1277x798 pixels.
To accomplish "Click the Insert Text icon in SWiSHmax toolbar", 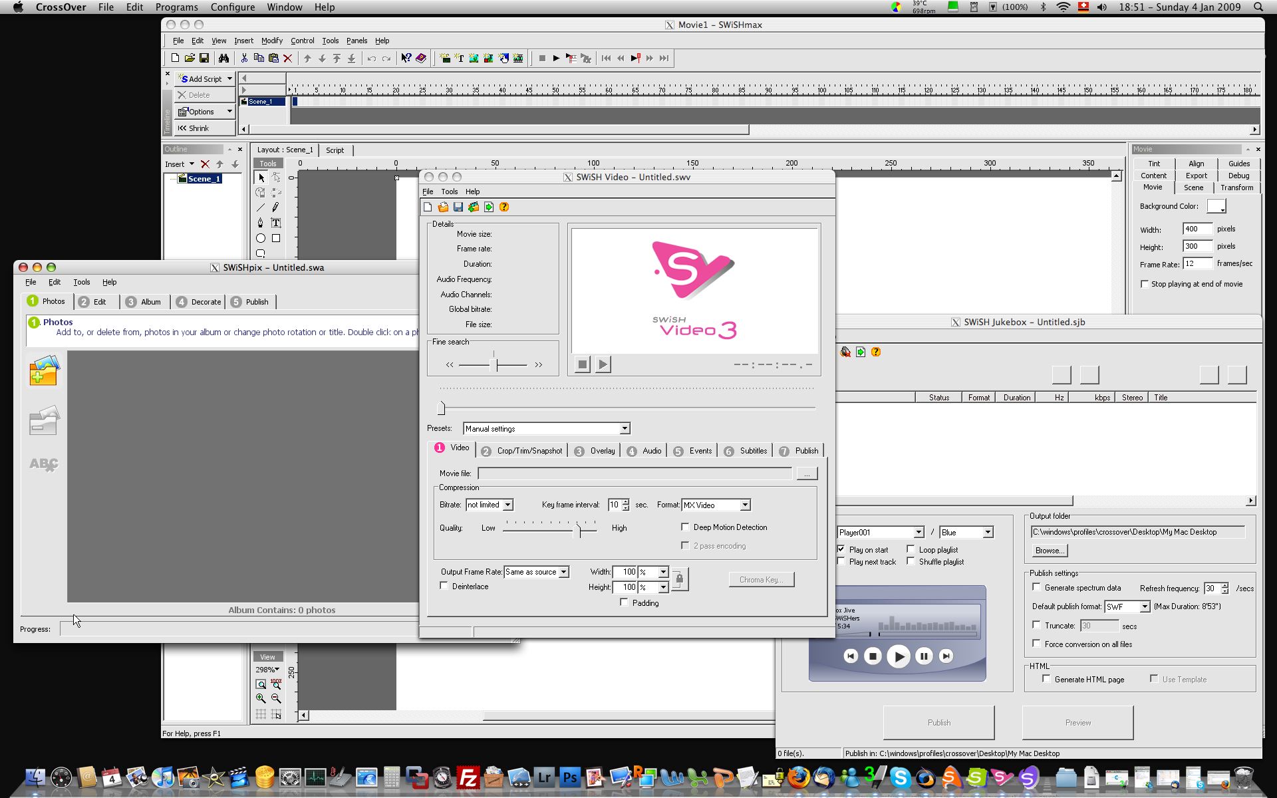I will pos(460,59).
